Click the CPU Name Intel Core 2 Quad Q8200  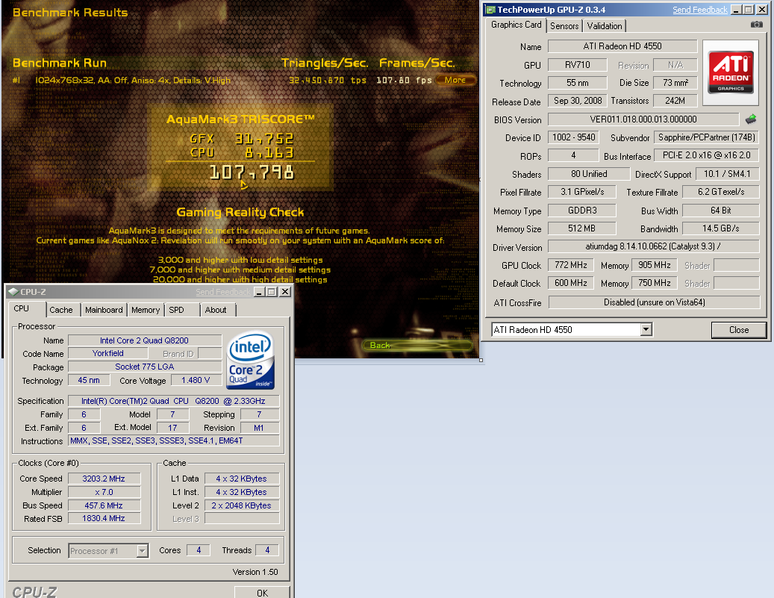pos(145,340)
